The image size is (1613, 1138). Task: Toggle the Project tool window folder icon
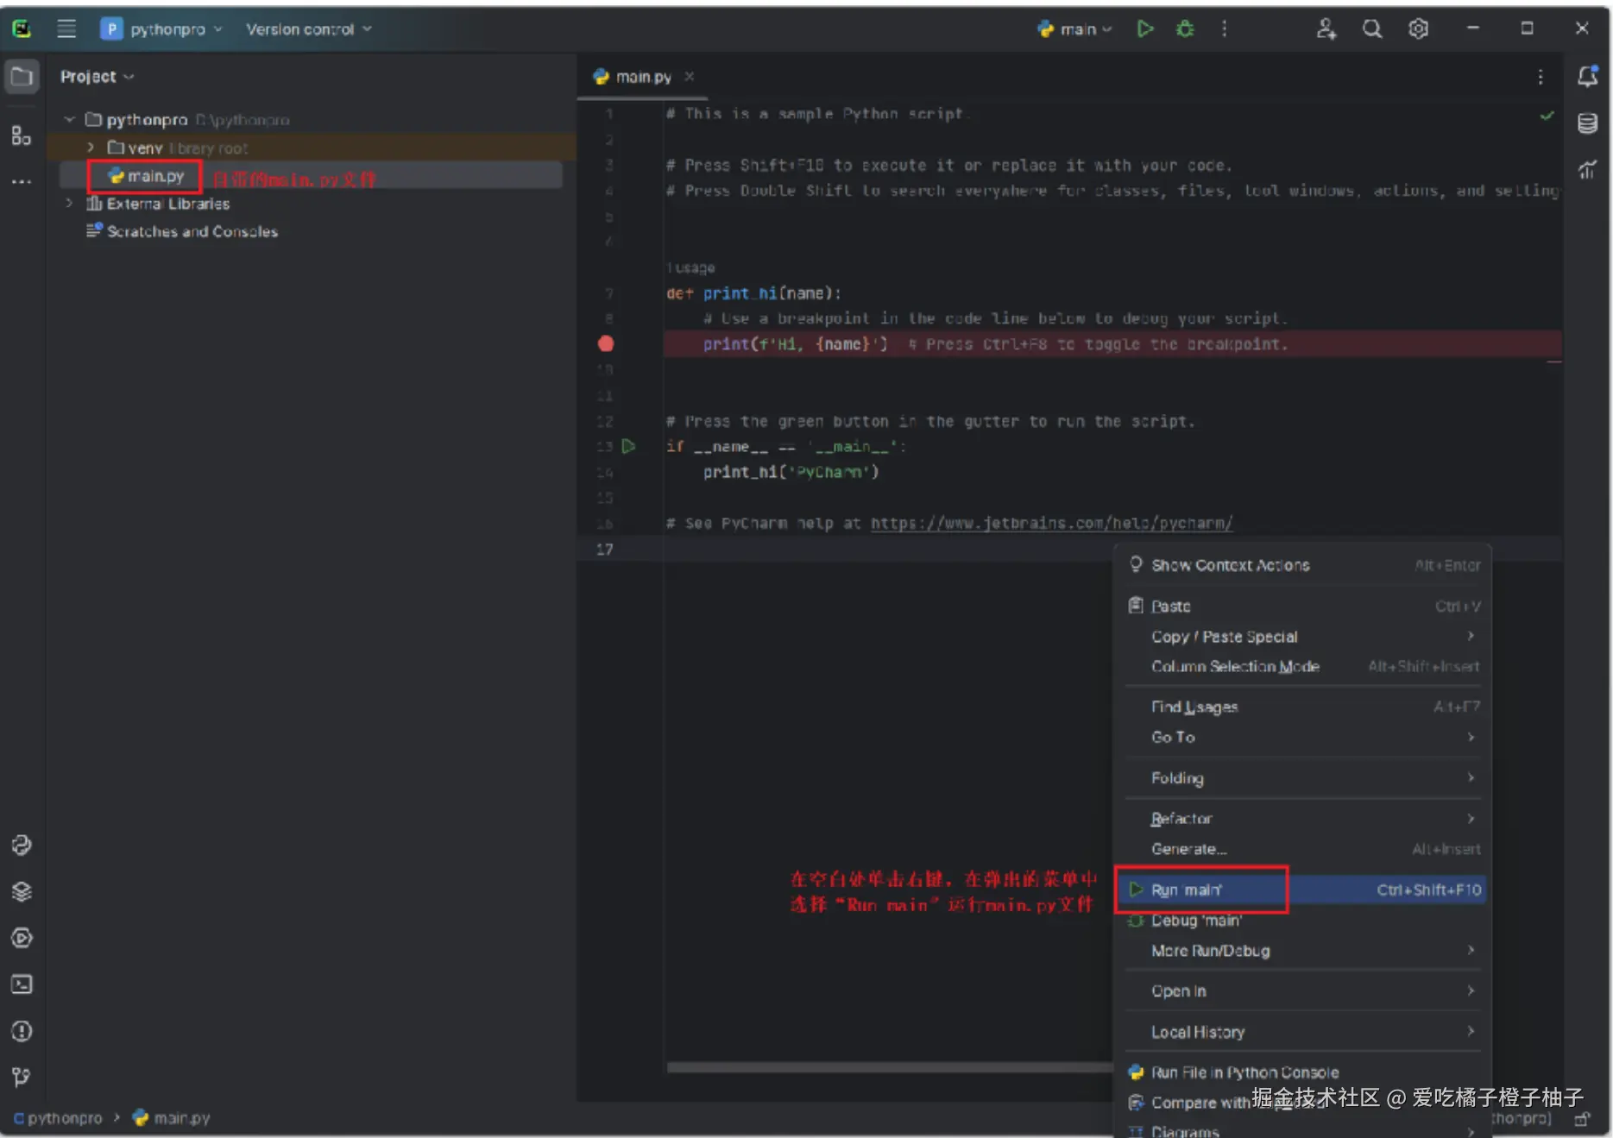click(x=22, y=77)
